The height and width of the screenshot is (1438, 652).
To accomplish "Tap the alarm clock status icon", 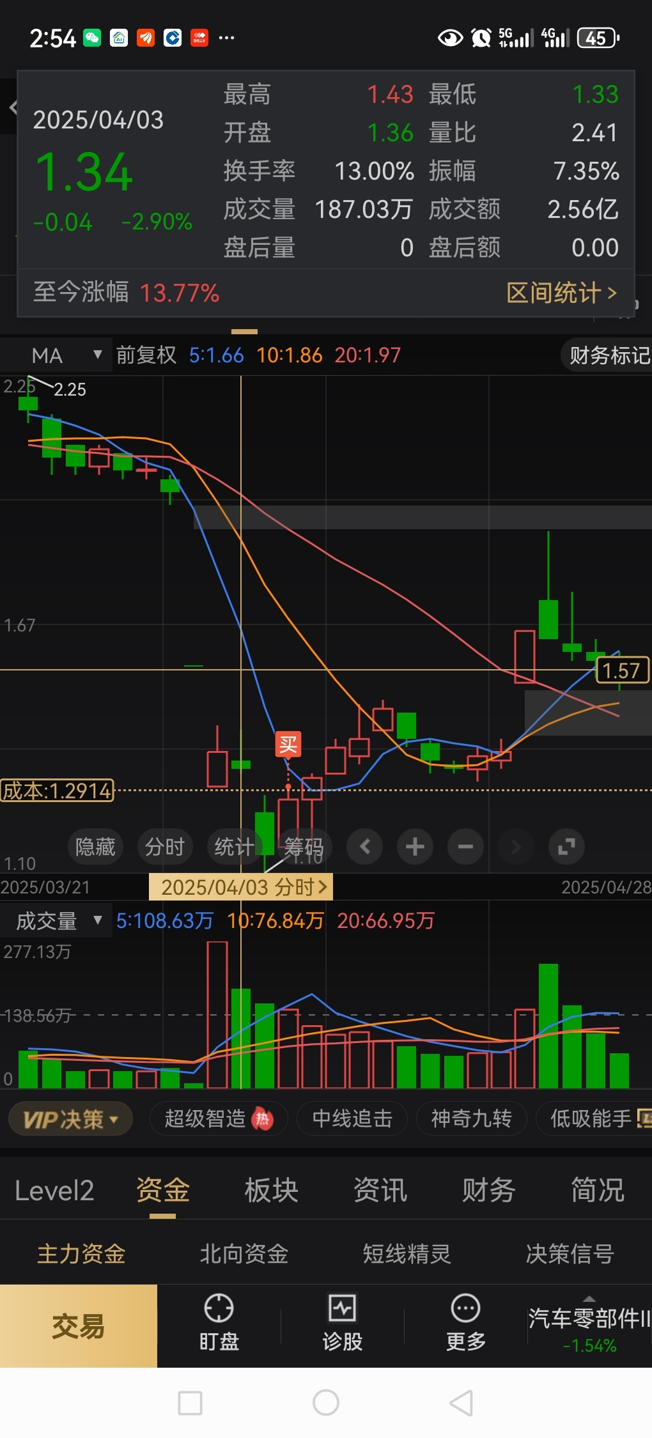I will pyautogui.click(x=481, y=38).
